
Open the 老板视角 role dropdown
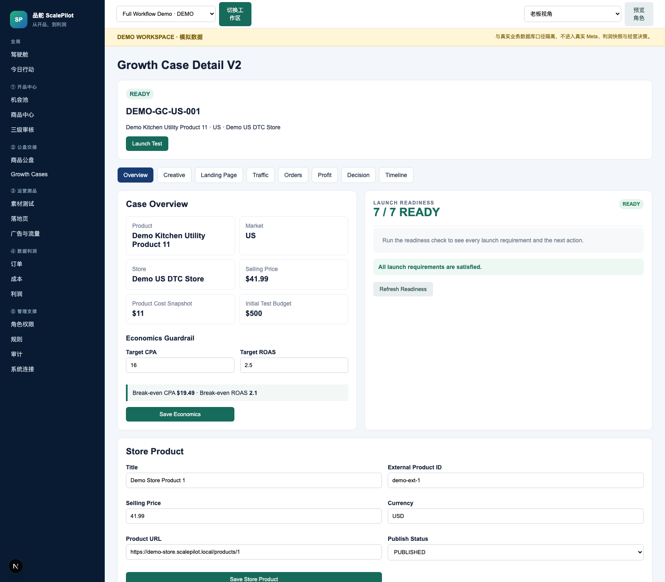pyautogui.click(x=572, y=14)
